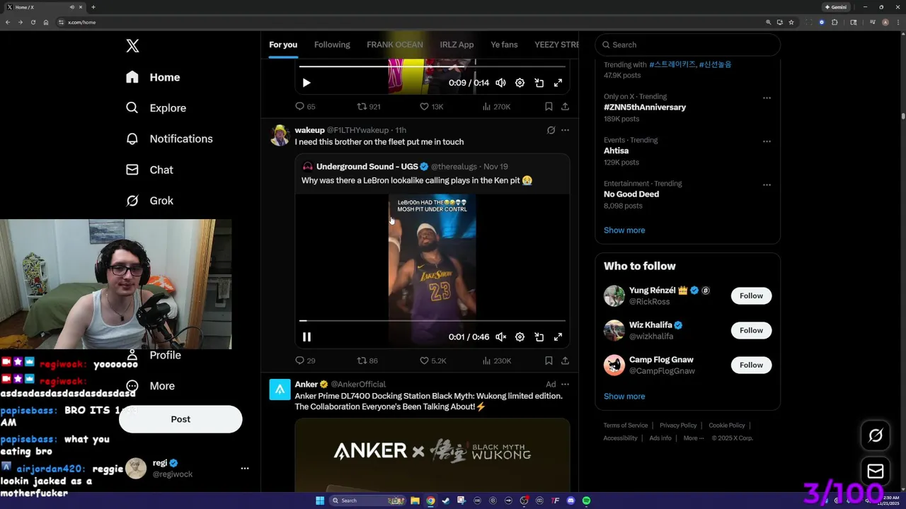Image resolution: width=906 pixels, height=509 pixels.
Task: Open settings on the 0:46 video
Action: (x=520, y=337)
